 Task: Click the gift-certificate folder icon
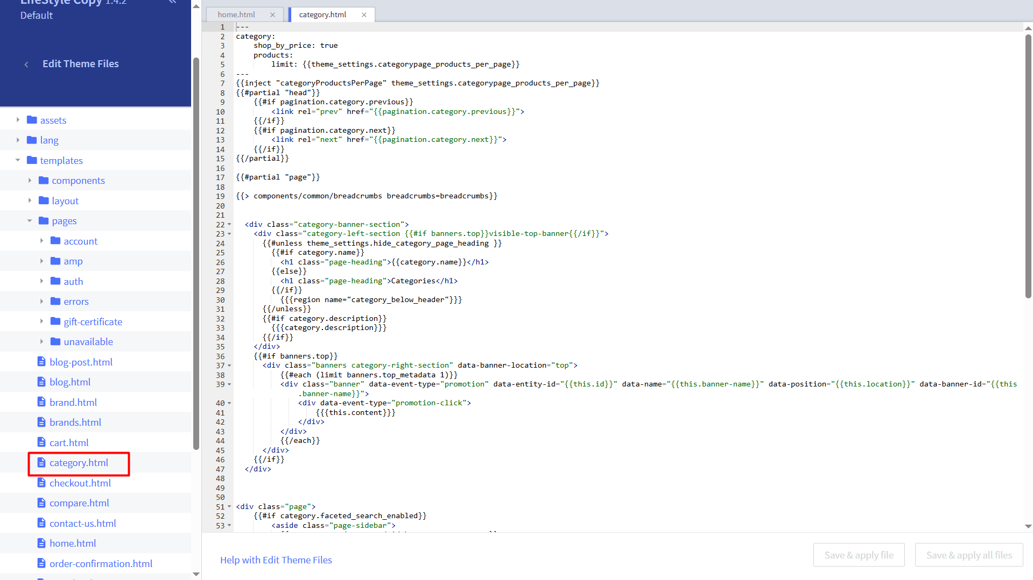(55, 321)
